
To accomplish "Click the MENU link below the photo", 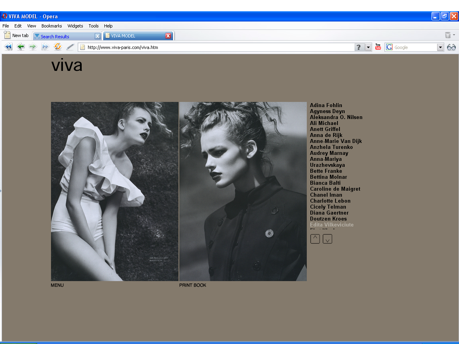I will click(57, 285).
